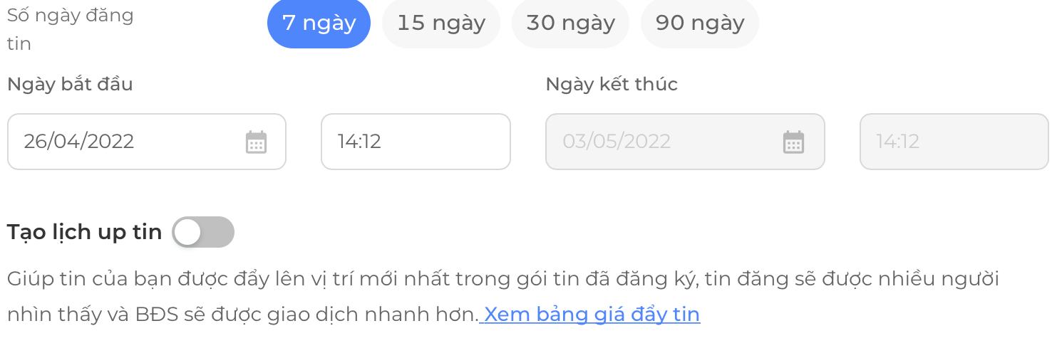This screenshot has width=1062, height=353.
Task: Click the start time field showing 14:12
Action: click(416, 142)
